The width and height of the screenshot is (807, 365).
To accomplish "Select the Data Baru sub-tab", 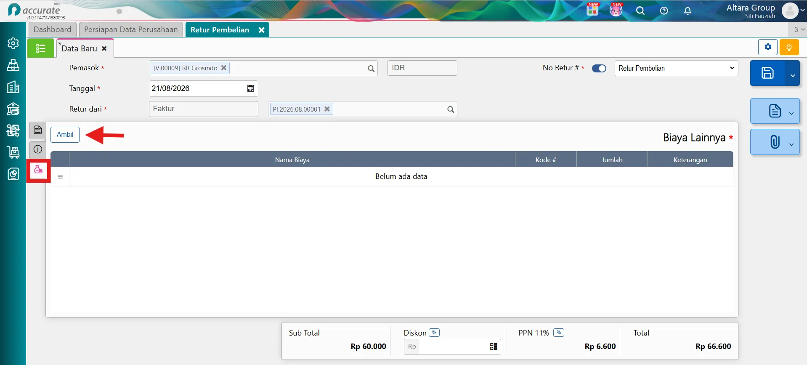I will click(79, 48).
